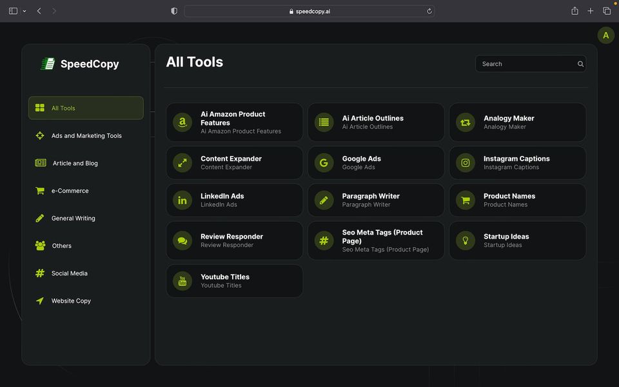This screenshot has width=619, height=387.
Task: Click the list icon on Ai Article Outlines card
Action: (x=324, y=123)
